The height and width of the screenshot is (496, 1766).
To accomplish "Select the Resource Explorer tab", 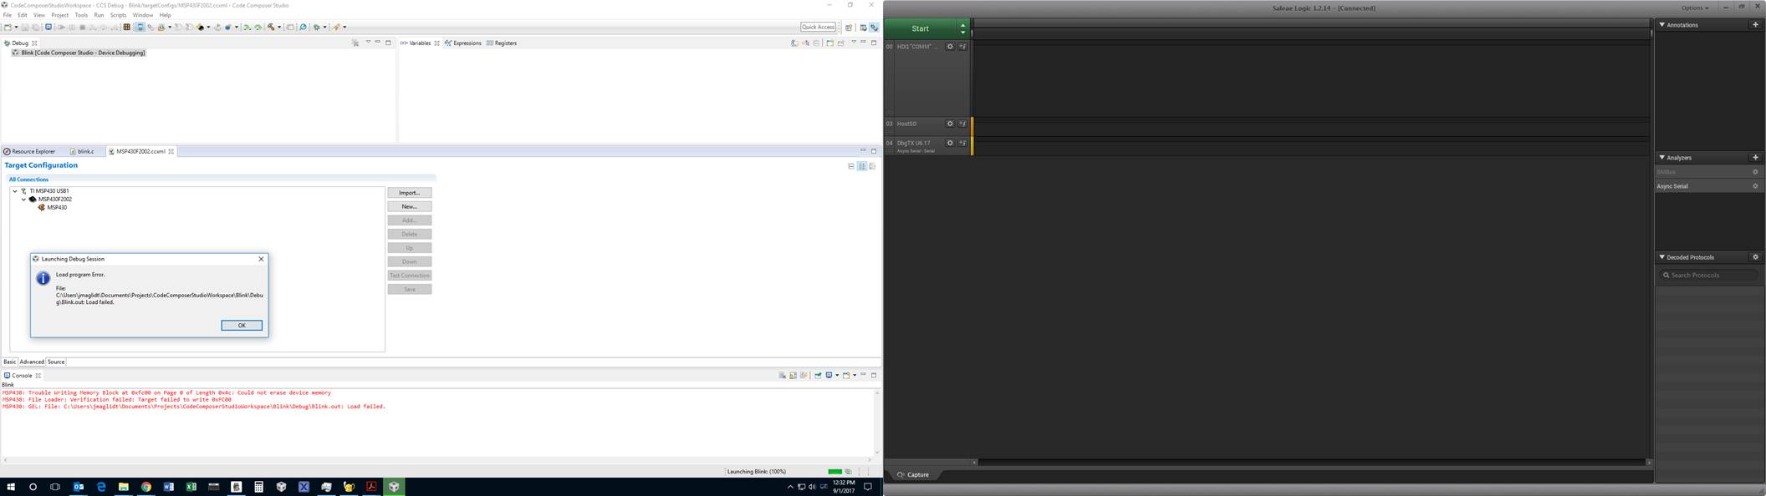I will [x=29, y=151].
